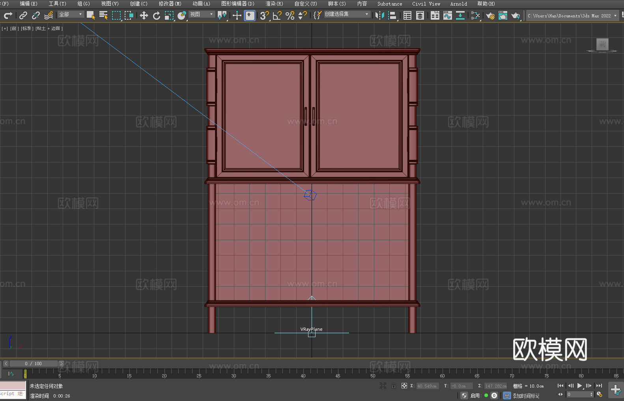Open Mini Curve Editor icon
This screenshot has height=401, width=624.
point(11,374)
